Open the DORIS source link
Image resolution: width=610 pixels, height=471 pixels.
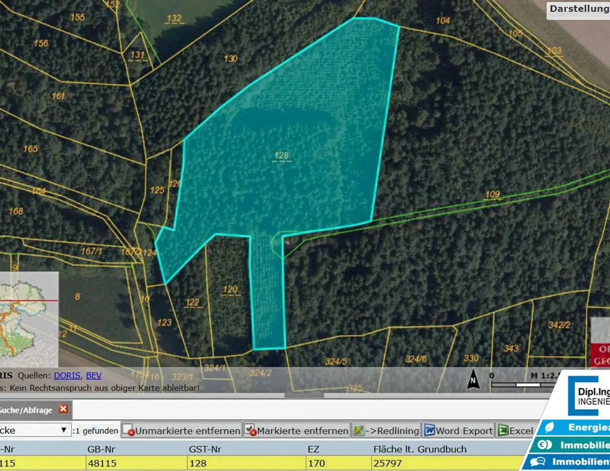(67, 375)
